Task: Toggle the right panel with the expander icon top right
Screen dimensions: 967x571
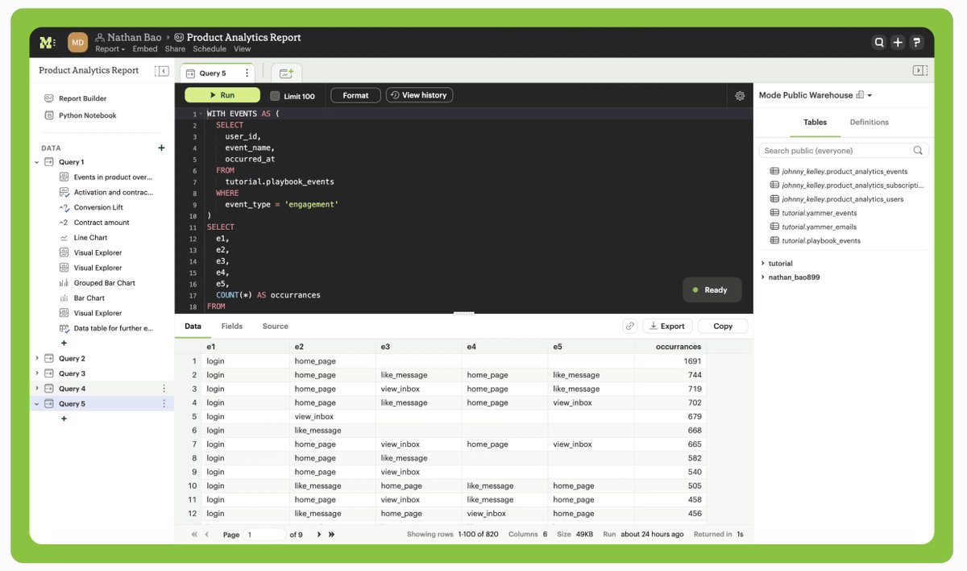Action: 920,70
